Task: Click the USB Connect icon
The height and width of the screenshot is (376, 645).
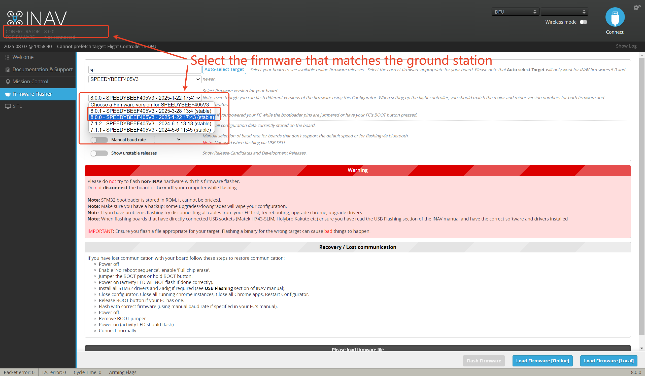Action: tap(615, 17)
